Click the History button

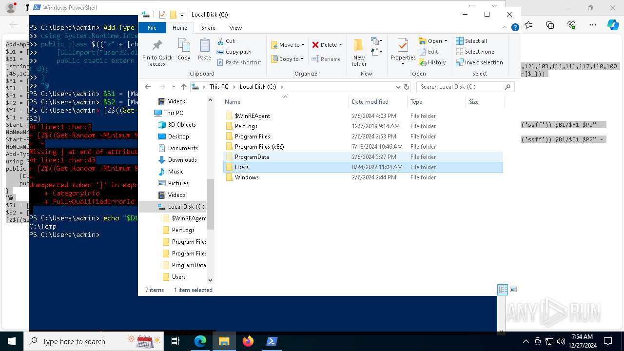click(432, 62)
